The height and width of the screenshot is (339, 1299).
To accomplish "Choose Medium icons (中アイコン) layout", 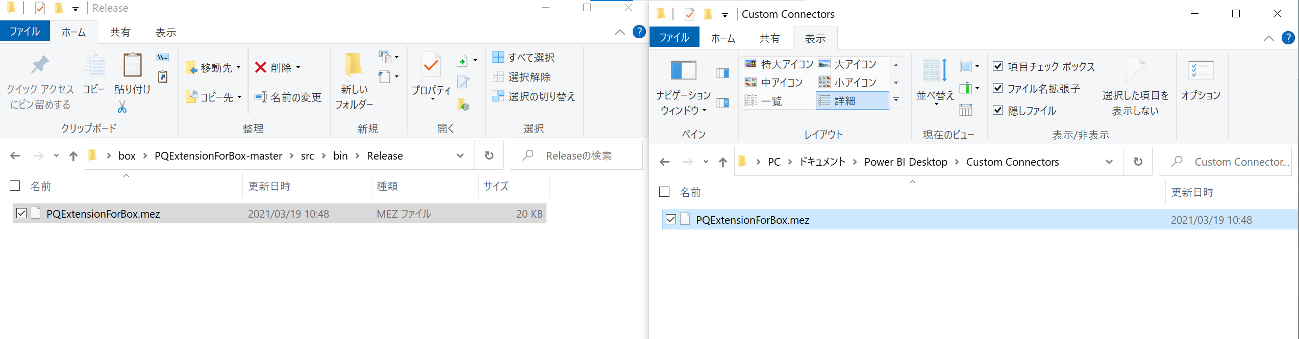I will (x=774, y=82).
